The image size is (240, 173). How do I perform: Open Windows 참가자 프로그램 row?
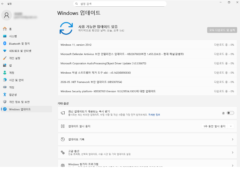point(147,163)
